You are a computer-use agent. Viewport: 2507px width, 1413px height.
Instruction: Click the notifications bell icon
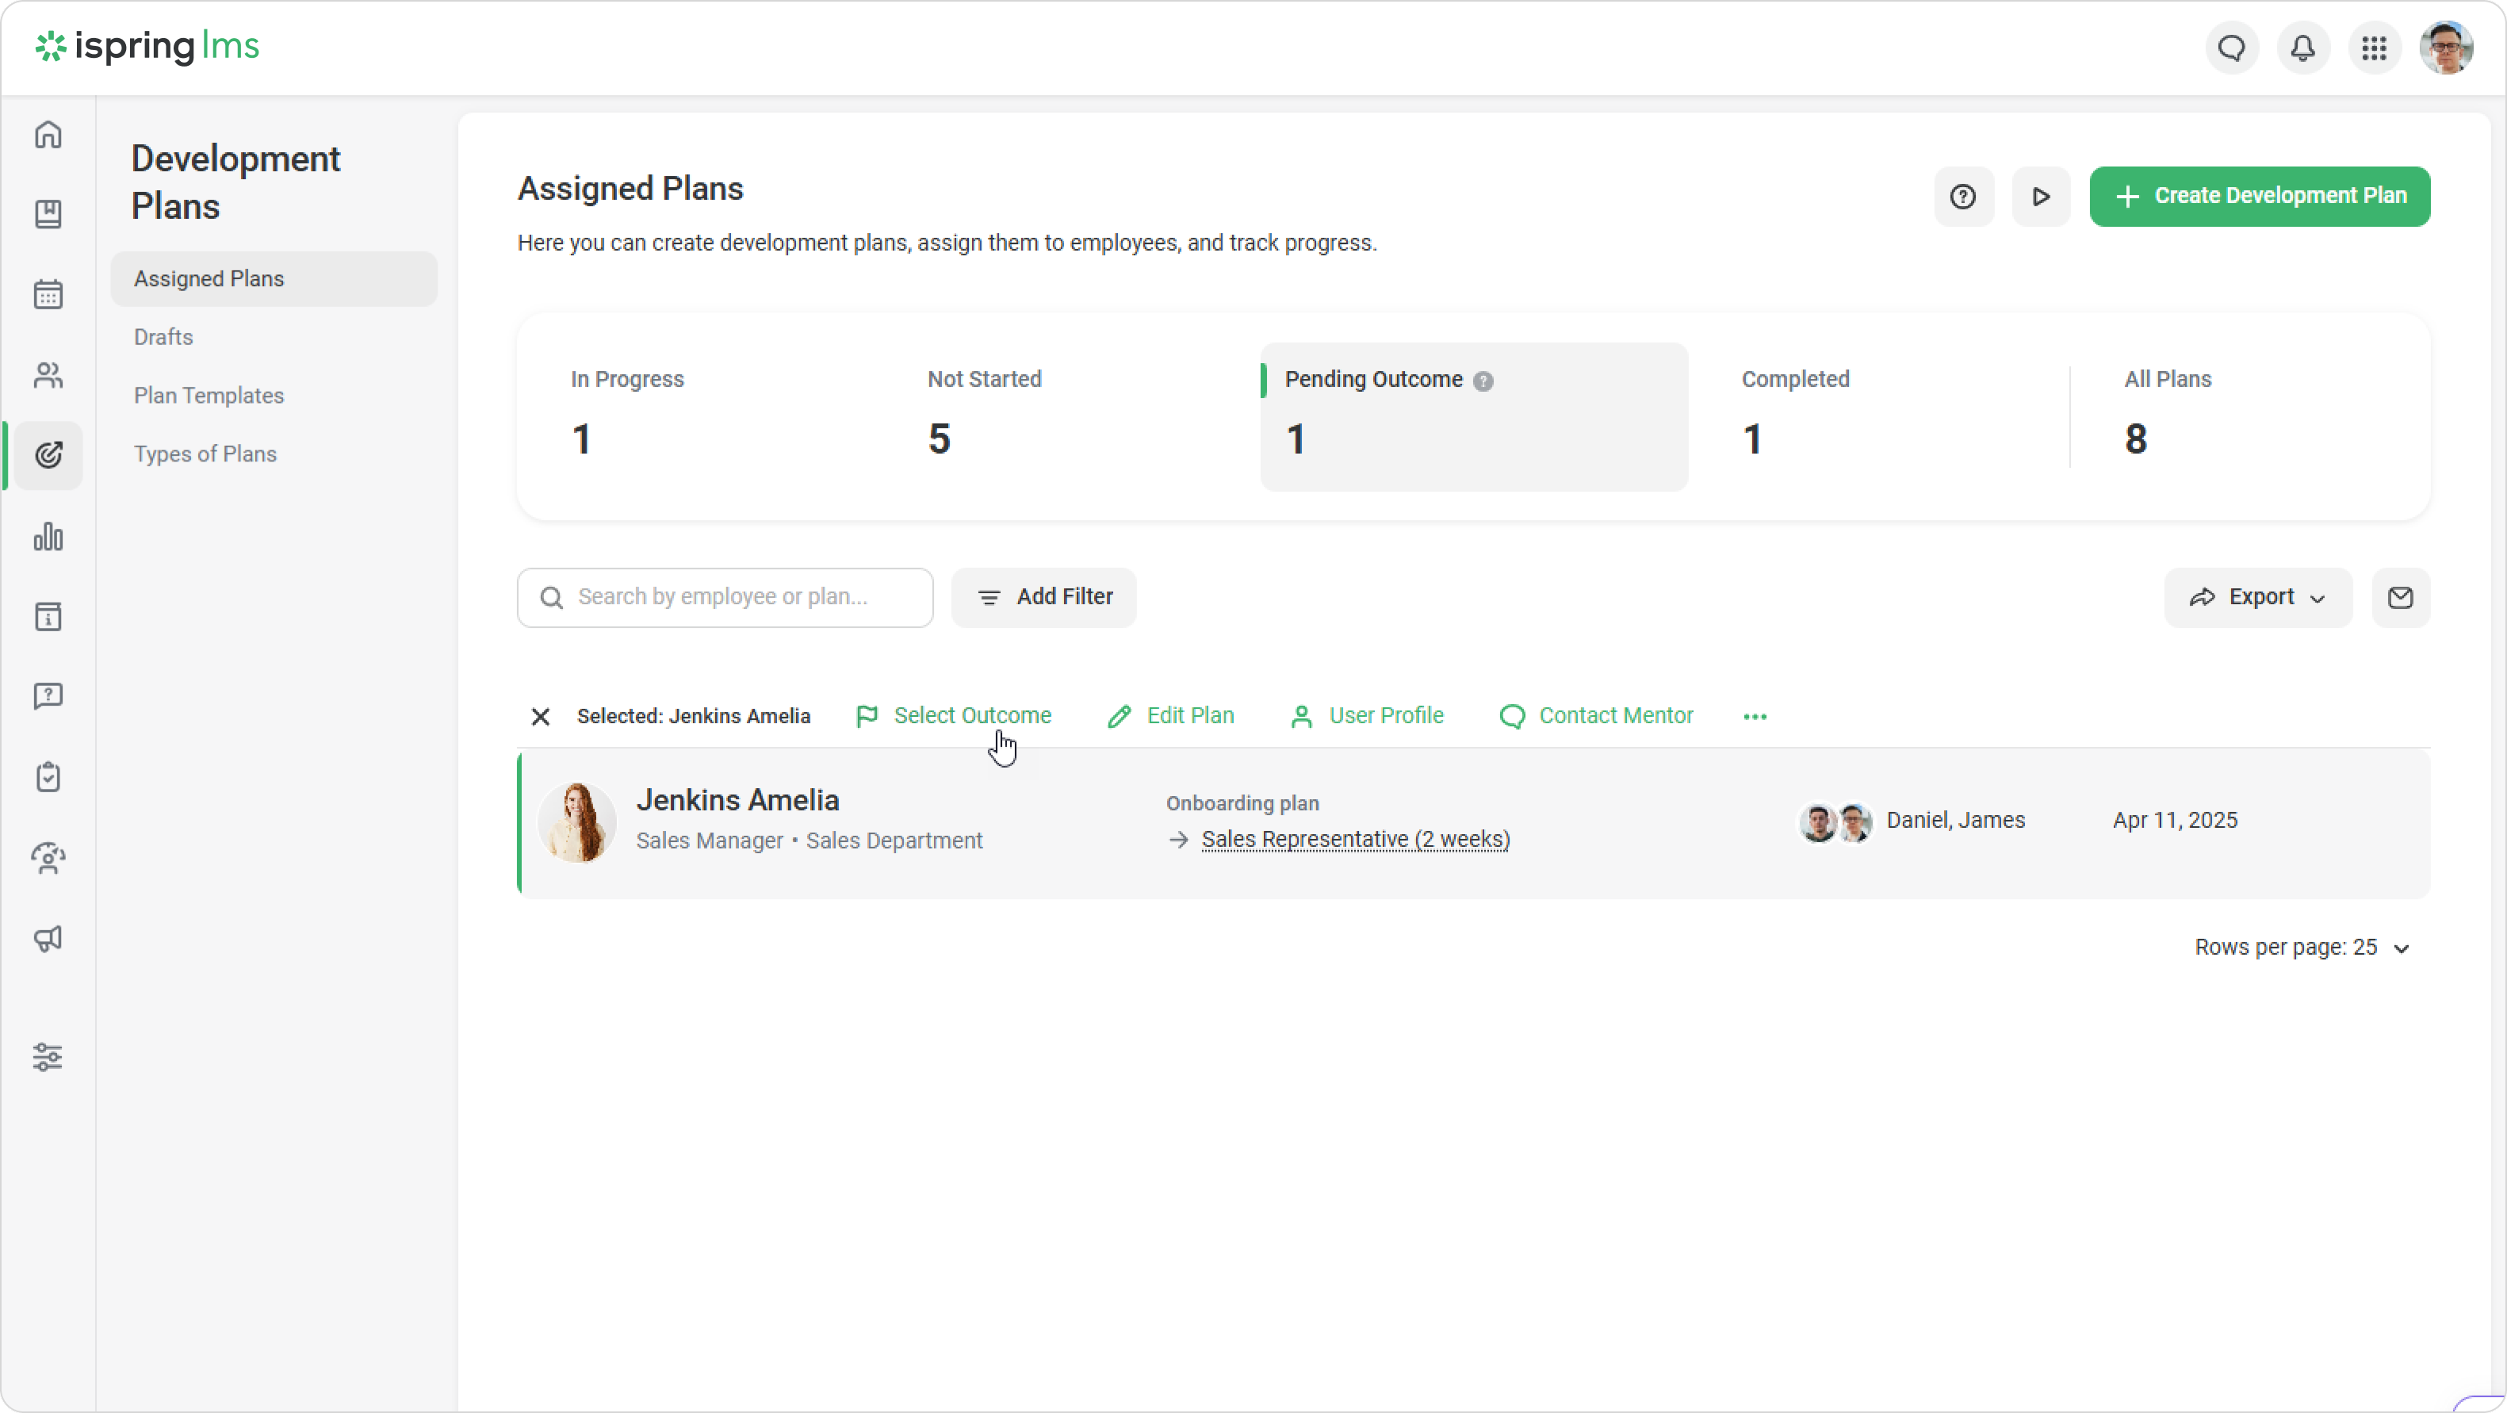click(2302, 48)
